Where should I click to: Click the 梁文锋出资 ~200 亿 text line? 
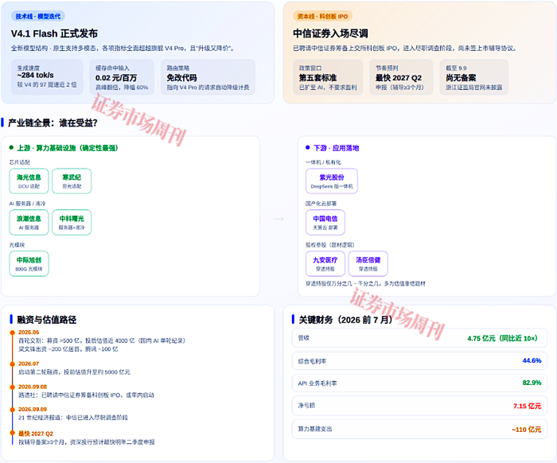point(68,349)
